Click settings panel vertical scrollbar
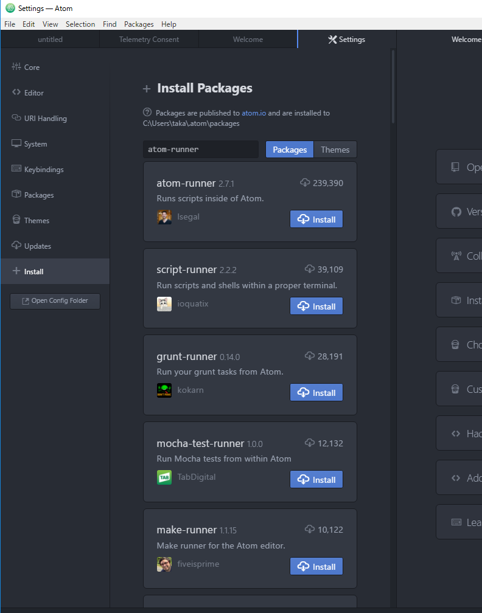The height and width of the screenshot is (613, 482). coord(393,86)
